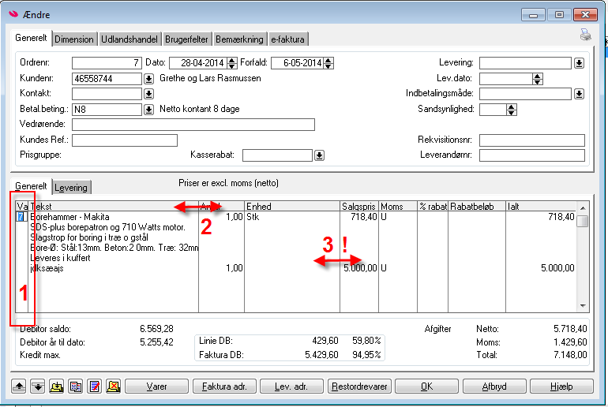This screenshot has width=608, height=407.
Task: Switch to the Udlandshandel tab
Action: click(129, 39)
